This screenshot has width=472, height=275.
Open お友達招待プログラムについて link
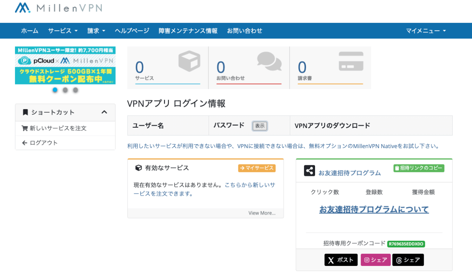tap(374, 209)
